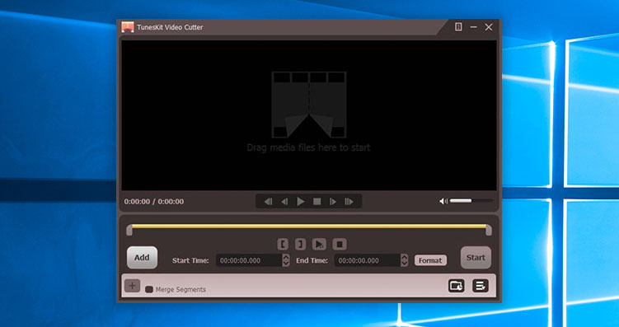Viewport: 619px width, 327px height.
Task: Click the TunesKit Video Cutter app logo
Action: coord(128,27)
